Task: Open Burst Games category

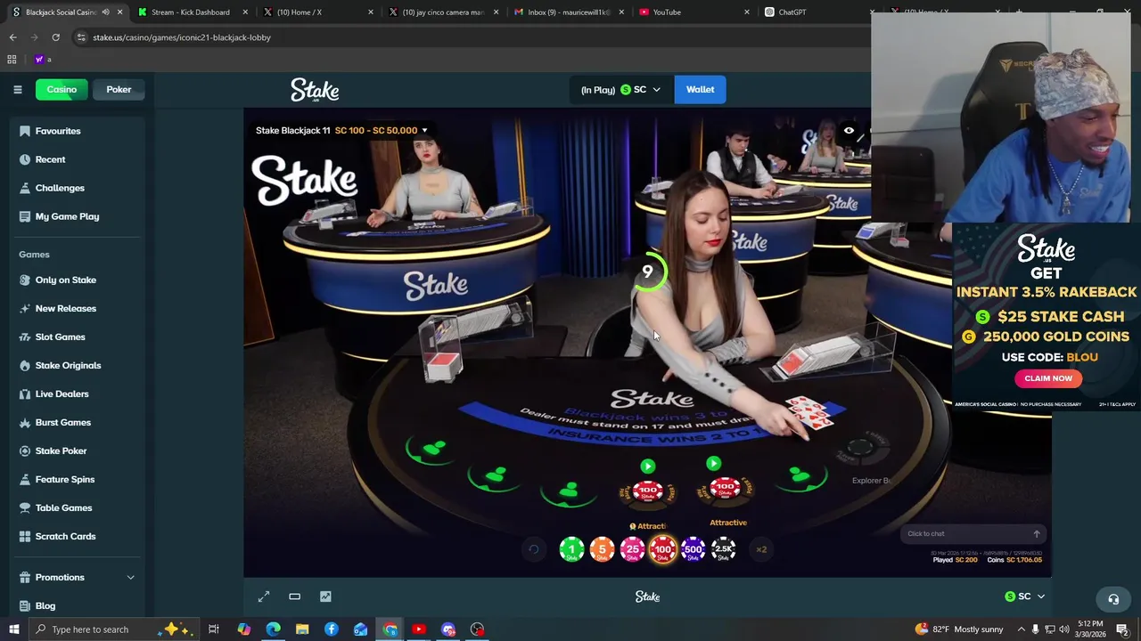Action: 62,422
